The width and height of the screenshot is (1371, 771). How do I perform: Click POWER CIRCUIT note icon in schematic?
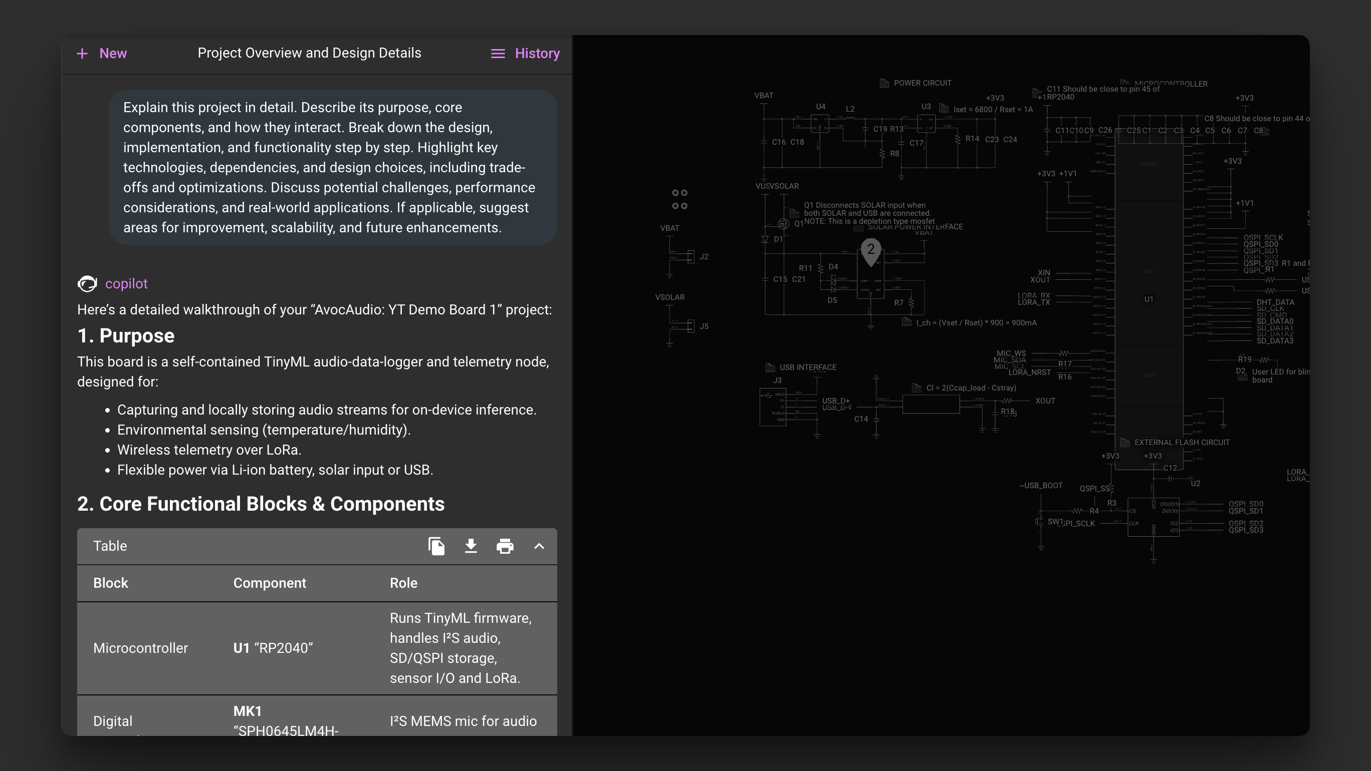click(884, 83)
